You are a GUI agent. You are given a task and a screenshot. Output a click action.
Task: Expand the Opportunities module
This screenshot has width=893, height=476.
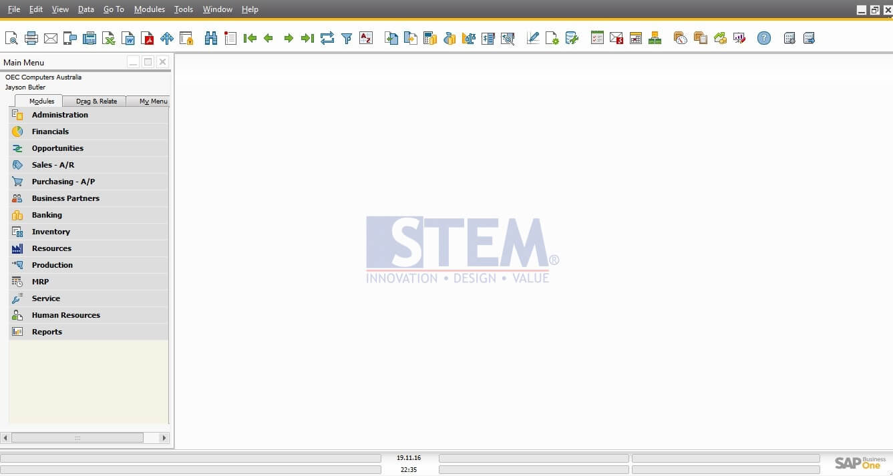tap(89, 148)
